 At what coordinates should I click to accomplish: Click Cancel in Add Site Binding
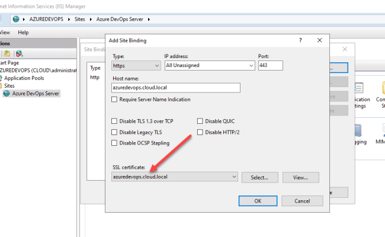[x=302, y=201]
